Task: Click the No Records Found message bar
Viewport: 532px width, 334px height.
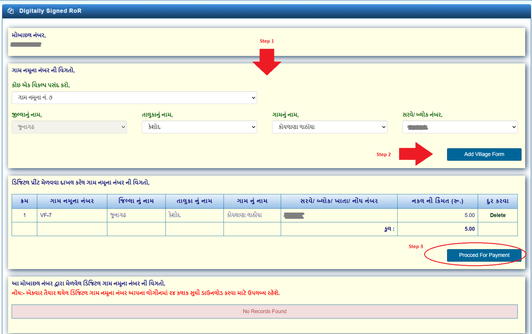Action: tap(265, 311)
